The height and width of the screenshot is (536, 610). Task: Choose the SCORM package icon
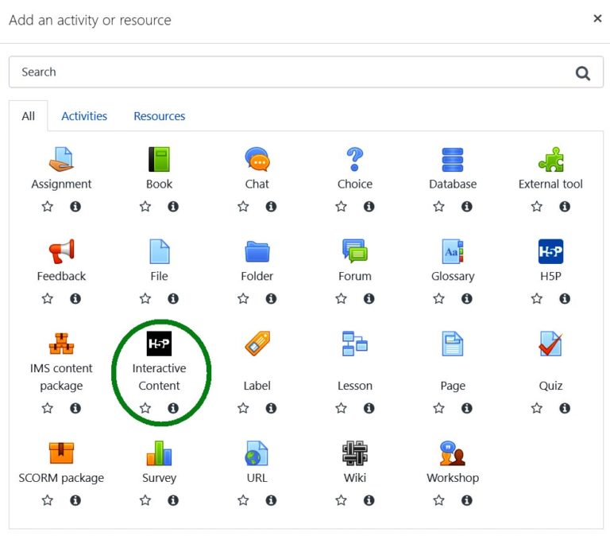61,453
